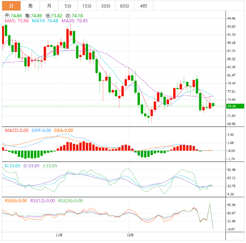
Task: Switch to the 5分 five-minute tab
Action: (x=68, y=6)
